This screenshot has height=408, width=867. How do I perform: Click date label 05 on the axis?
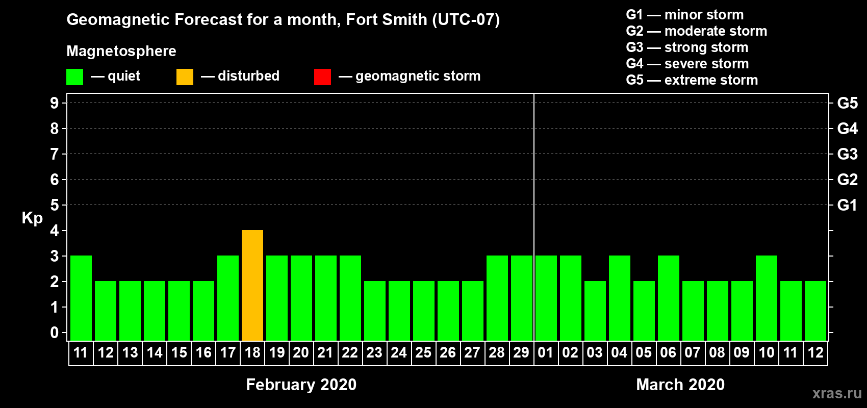644,353
